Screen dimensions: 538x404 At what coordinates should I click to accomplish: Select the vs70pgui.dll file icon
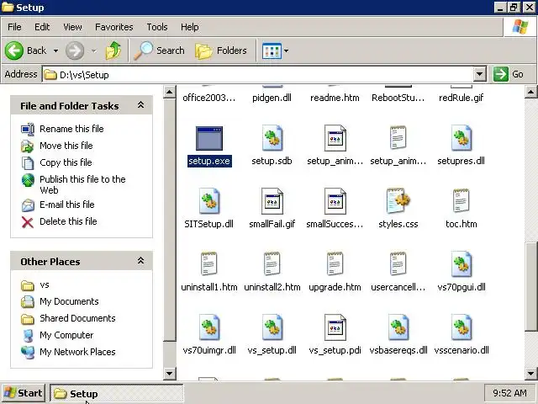click(x=462, y=264)
